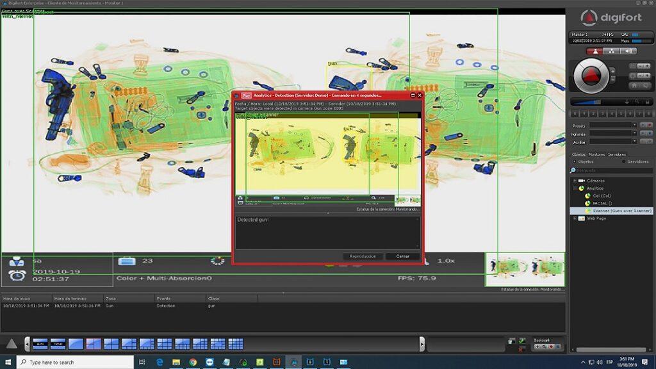
Task: Click the audio speaker control button
Action: coord(628,51)
